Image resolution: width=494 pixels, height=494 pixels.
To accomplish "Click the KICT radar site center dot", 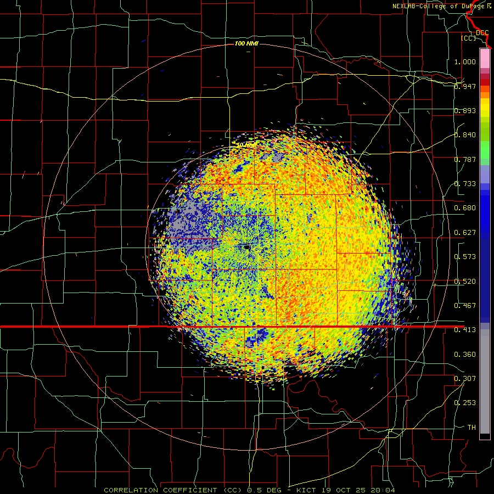I will (247, 248).
